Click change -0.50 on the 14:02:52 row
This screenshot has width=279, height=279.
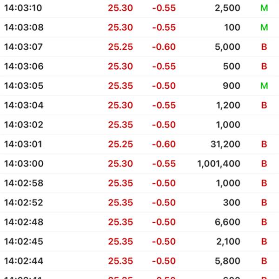click(164, 202)
